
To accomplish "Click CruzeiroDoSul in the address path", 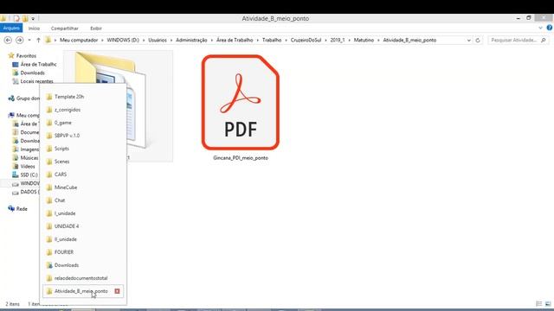I will [x=306, y=41].
